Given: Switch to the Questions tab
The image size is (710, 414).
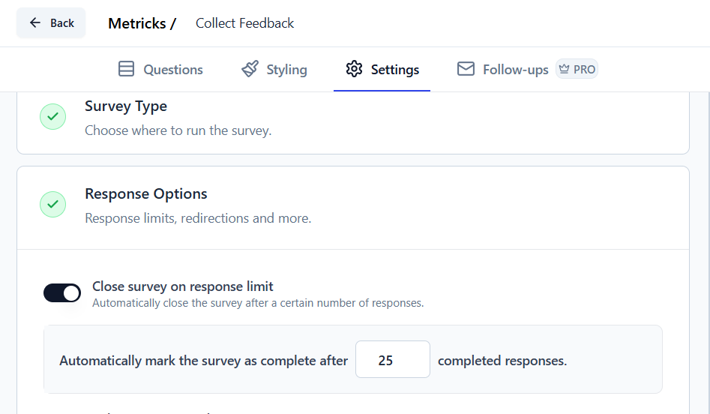Looking at the screenshot, I should [172, 70].
